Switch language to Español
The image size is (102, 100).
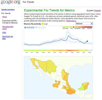[97, 10]
